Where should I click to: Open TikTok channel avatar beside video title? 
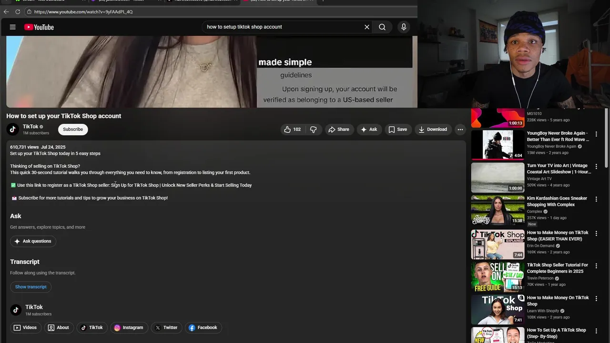pyautogui.click(x=13, y=129)
